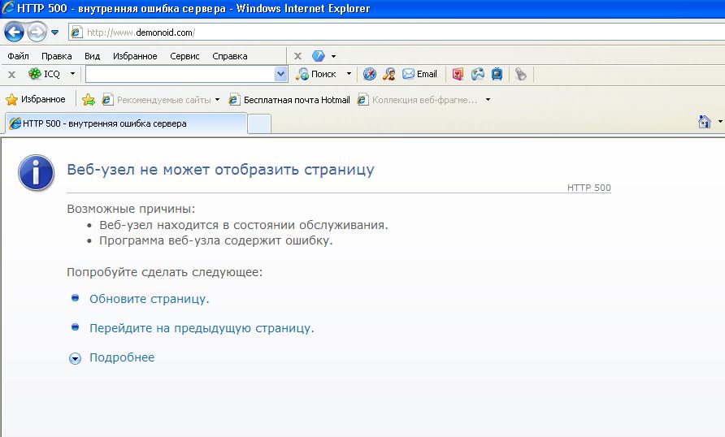Click Перейдите на предыдущую страницу link
This screenshot has height=437, width=725.
click(x=201, y=328)
